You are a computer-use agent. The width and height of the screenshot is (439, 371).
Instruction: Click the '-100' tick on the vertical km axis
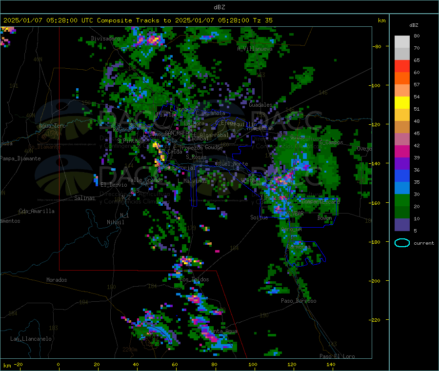374,86
